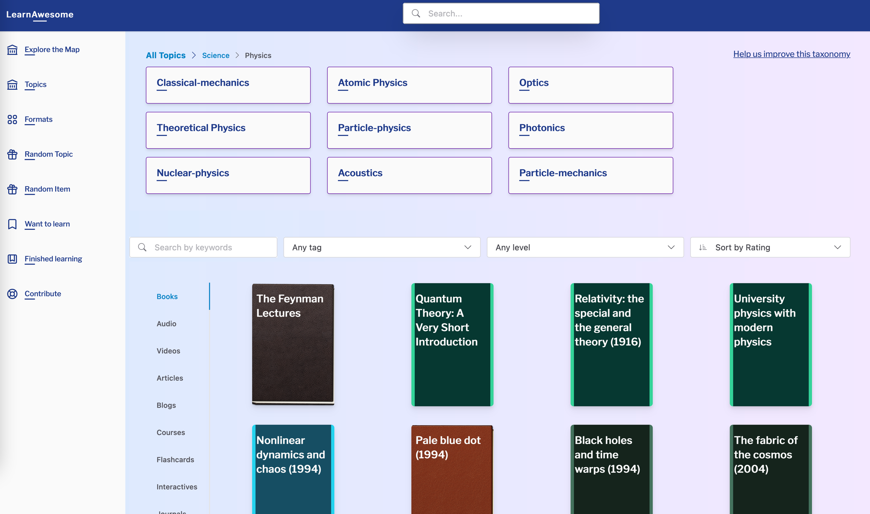Viewport: 870px width, 514px height.
Task: Open the Flashcards format tab
Action: pos(175,459)
